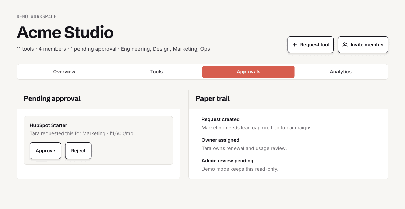Click the DEMO WORKSPACE label
Image resolution: width=405 pixels, height=209 pixels.
pos(37,16)
